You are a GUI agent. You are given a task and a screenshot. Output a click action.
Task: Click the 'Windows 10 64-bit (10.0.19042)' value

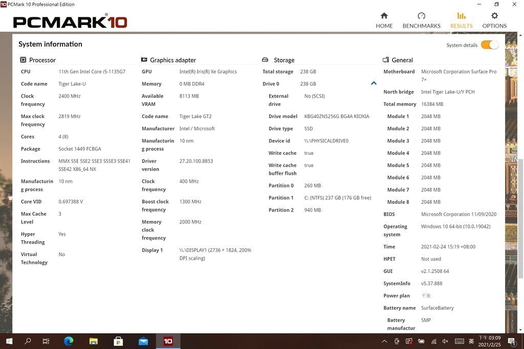point(455,226)
